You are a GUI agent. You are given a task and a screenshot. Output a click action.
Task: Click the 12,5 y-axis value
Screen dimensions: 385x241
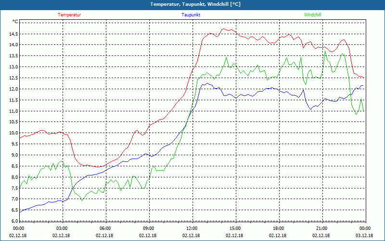pyautogui.click(x=13, y=78)
